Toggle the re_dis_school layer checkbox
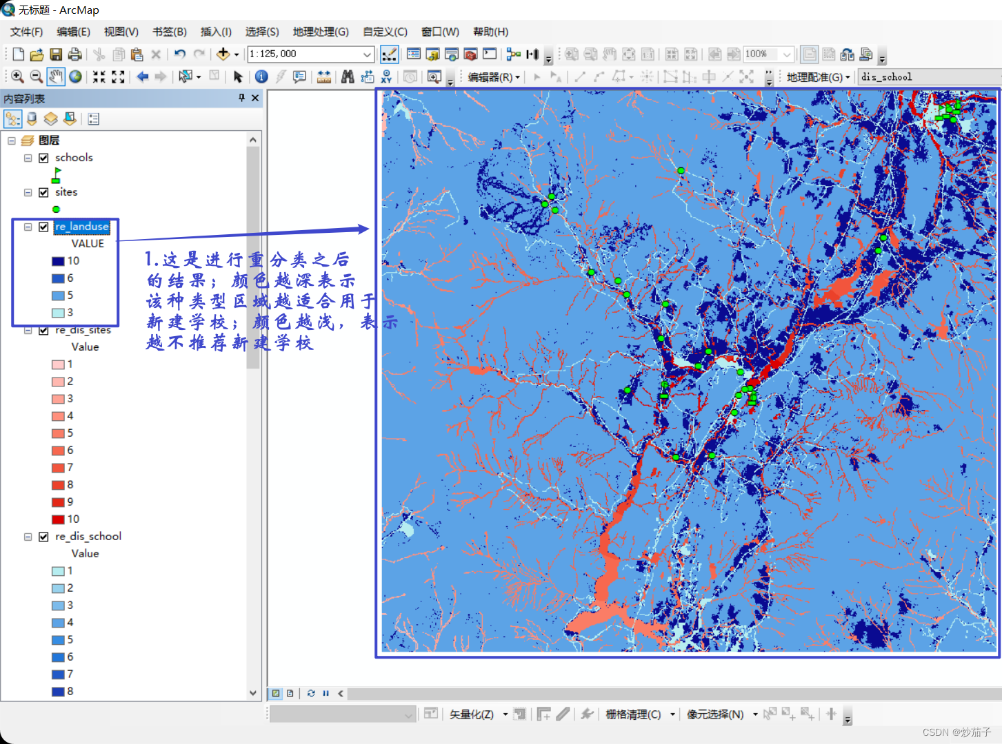This screenshot has height=744, width=1002. tap(43, 537)
